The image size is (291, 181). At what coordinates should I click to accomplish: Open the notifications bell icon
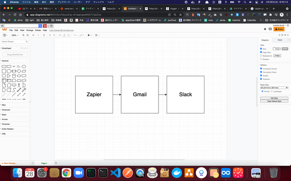tap(265, 29)
